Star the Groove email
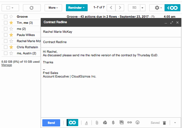The height and width of the screenshot is (128, 182). 11,17
